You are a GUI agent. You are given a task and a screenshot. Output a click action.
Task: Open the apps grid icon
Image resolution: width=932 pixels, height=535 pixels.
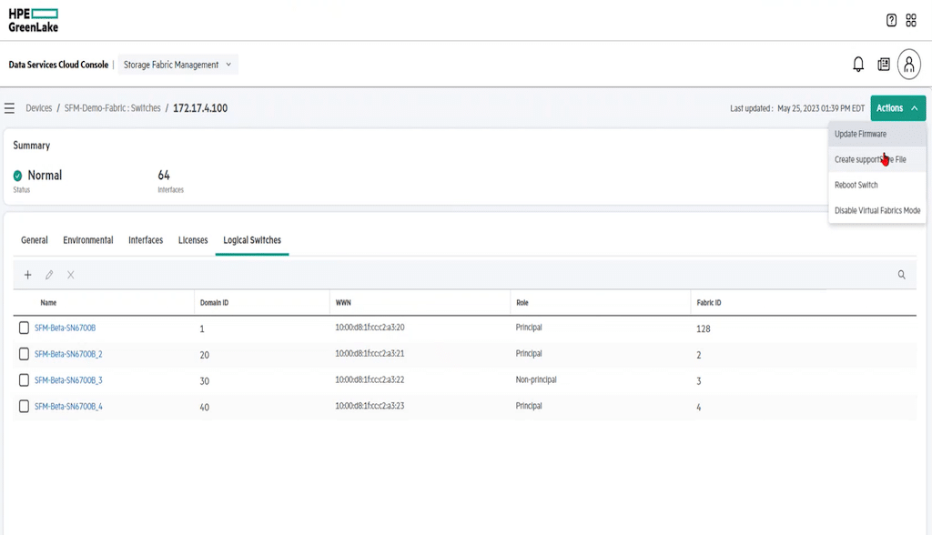[910, 20]
